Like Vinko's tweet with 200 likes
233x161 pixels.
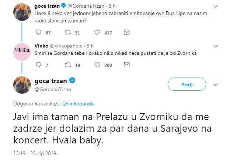click(98, 65)
